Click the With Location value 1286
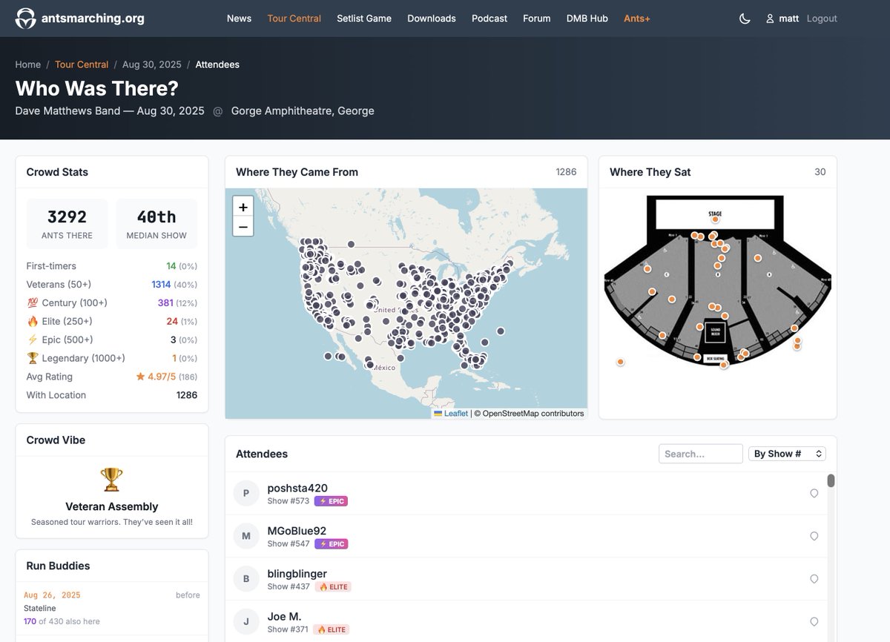 click(187, 395)
